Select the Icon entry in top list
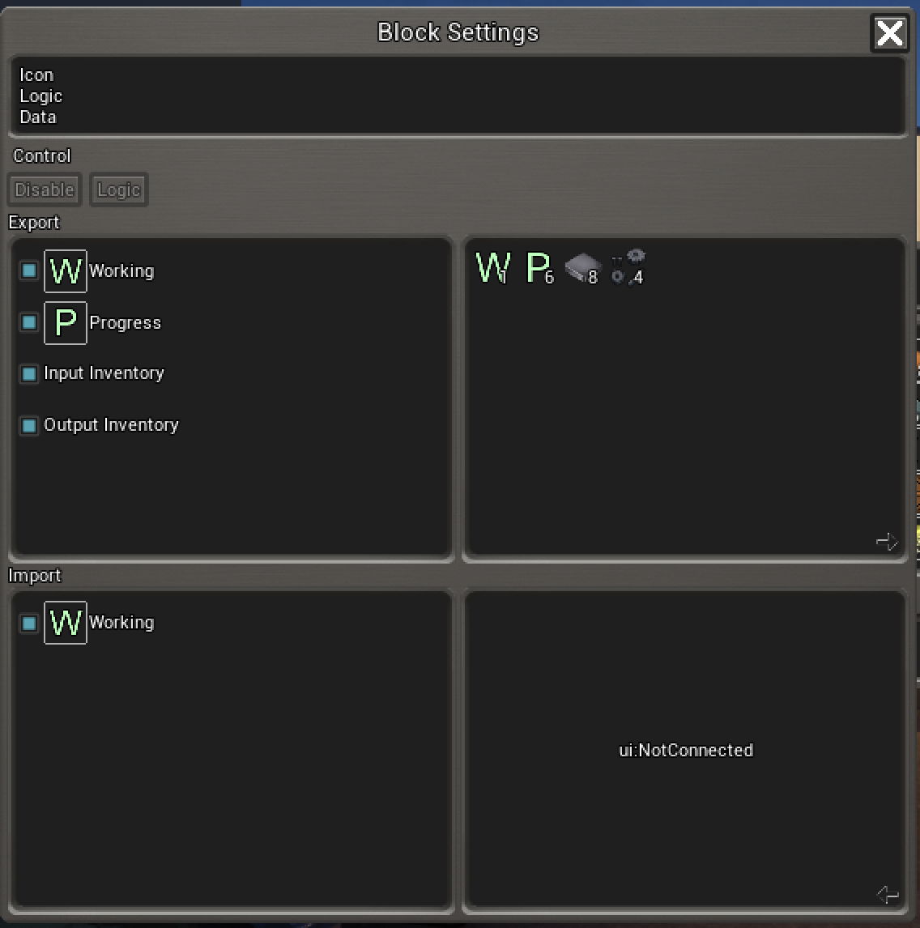Screen dimensions: 920x928 click(36, 75)
